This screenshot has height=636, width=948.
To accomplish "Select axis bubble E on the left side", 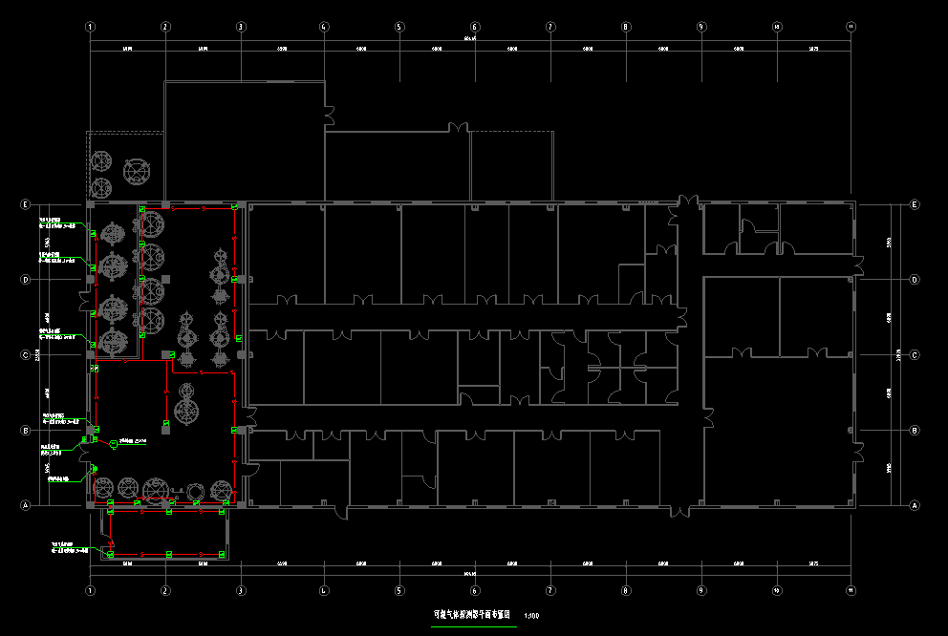I will tap(27, 204).
